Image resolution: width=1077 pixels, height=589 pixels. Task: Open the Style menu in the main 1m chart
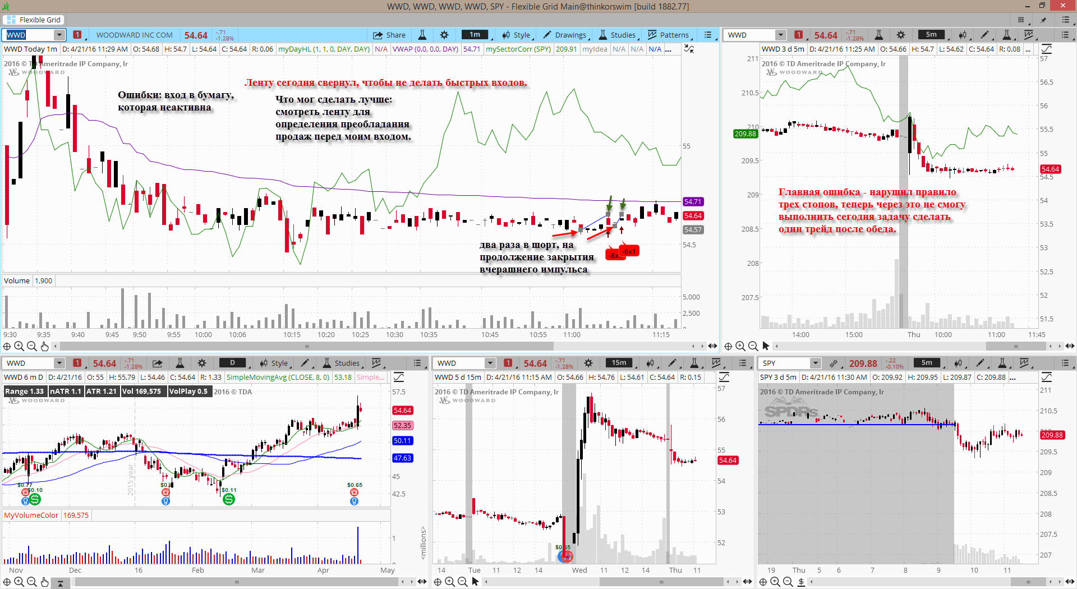(517, 35)
